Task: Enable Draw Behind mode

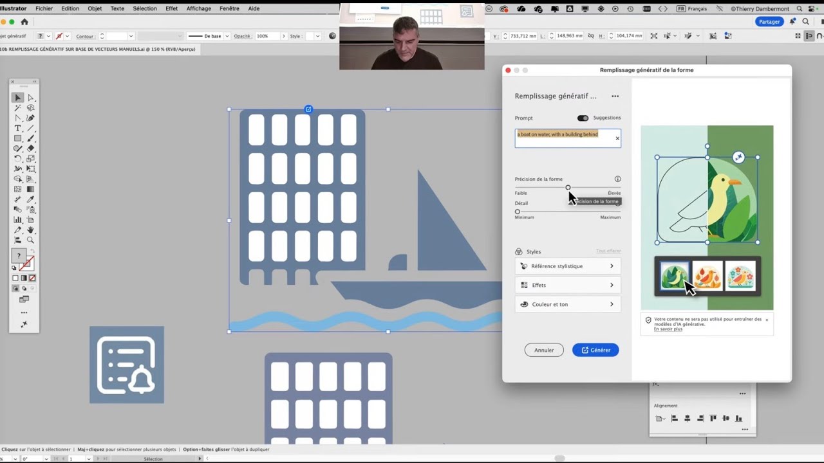Action: 24,288
